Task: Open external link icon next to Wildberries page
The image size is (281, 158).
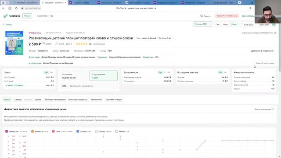Action: tap(275, 33)
